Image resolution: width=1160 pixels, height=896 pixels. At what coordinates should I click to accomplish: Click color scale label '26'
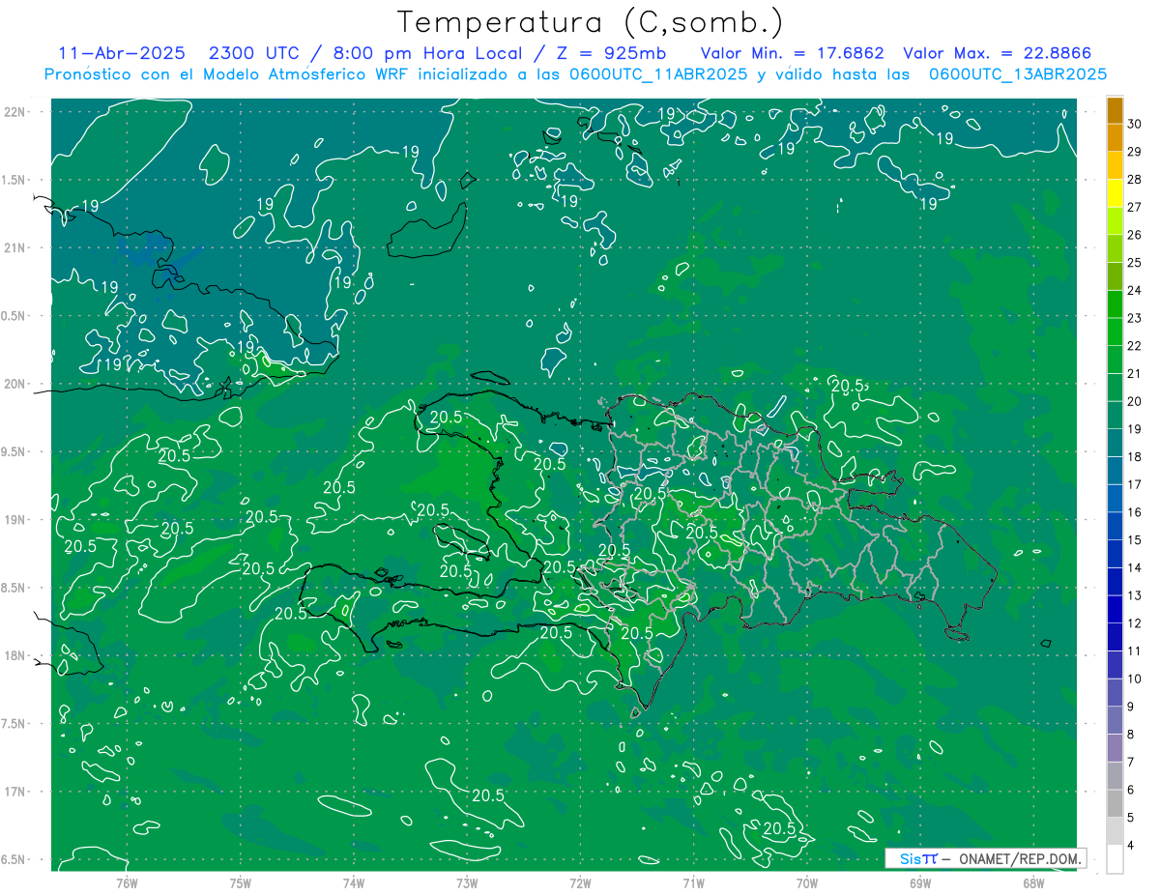pos(1135,235)
